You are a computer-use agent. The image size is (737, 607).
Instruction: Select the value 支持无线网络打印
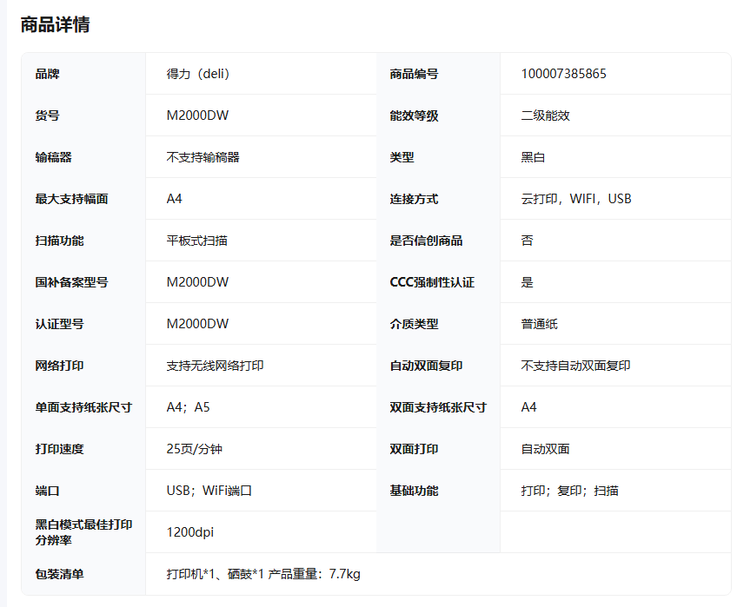tap(216, 366)
